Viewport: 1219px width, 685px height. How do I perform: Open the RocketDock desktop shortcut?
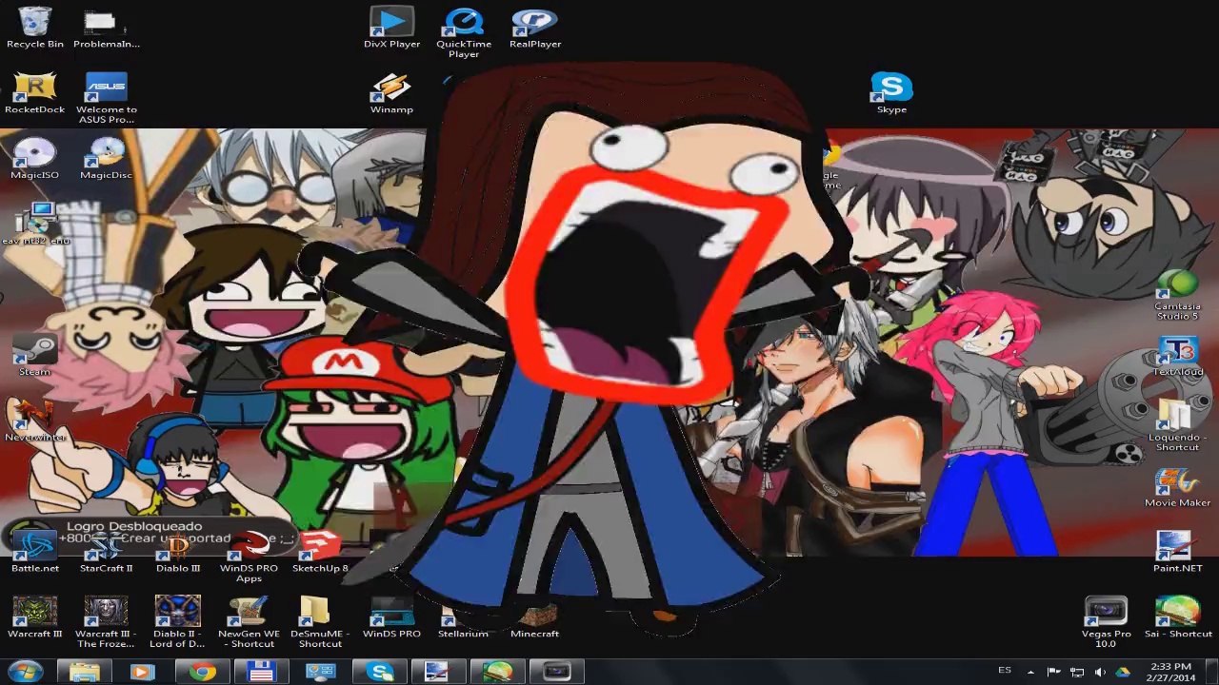coord(35,93)
